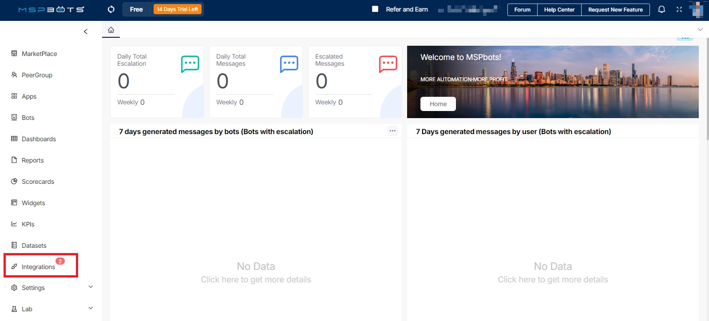Click the Daily Total Messages chat icon

tap(289, 64)
